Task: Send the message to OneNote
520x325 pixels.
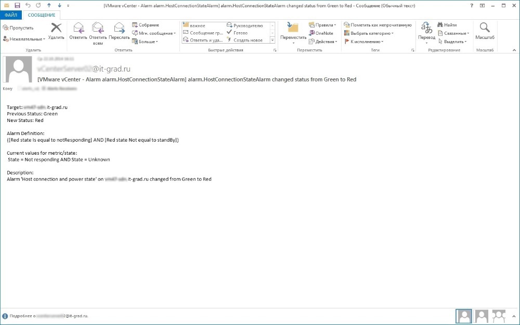Action: tap(321, 33)
